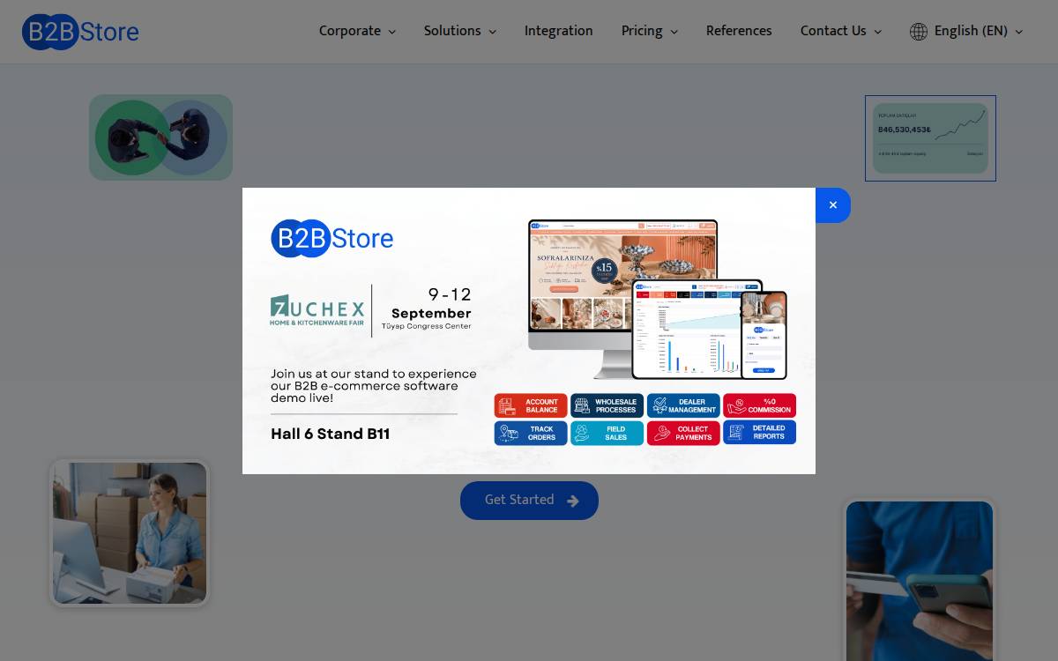The image size is (1058, 661).
Task: Expand the Corporate dropdown chevron
Action: click(x=391, y=32)
